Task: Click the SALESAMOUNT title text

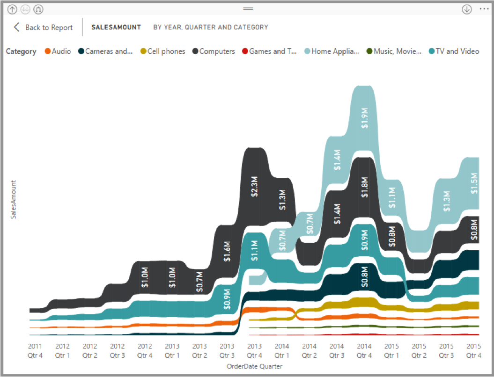Action: [x=116, y=28]
